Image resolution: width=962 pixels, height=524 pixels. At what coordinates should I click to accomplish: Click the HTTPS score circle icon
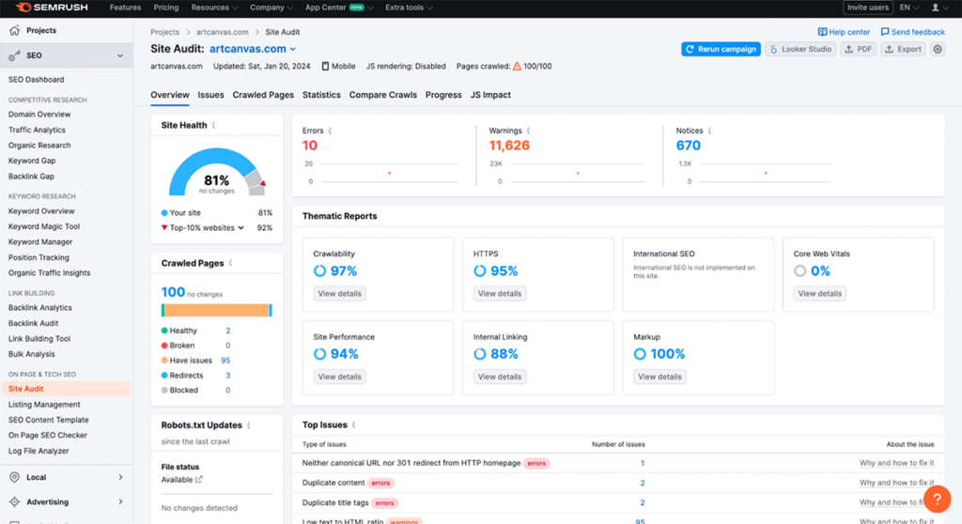(480, 270)
